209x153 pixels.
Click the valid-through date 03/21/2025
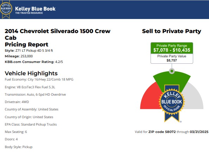pos(199,132)
